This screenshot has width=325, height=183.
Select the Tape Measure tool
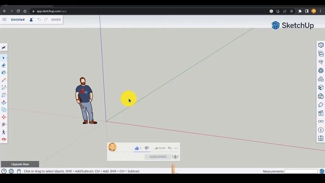tap(4, 125)
